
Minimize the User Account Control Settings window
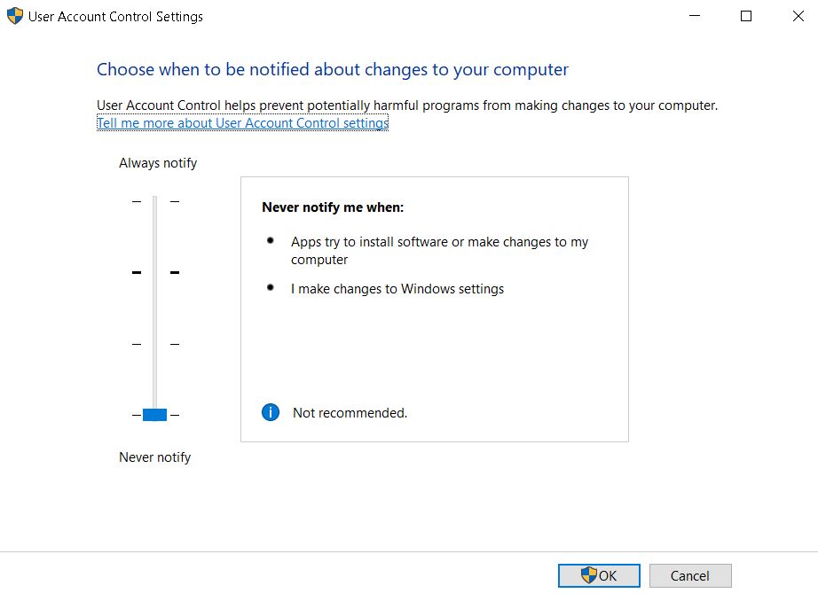(695, 16)
